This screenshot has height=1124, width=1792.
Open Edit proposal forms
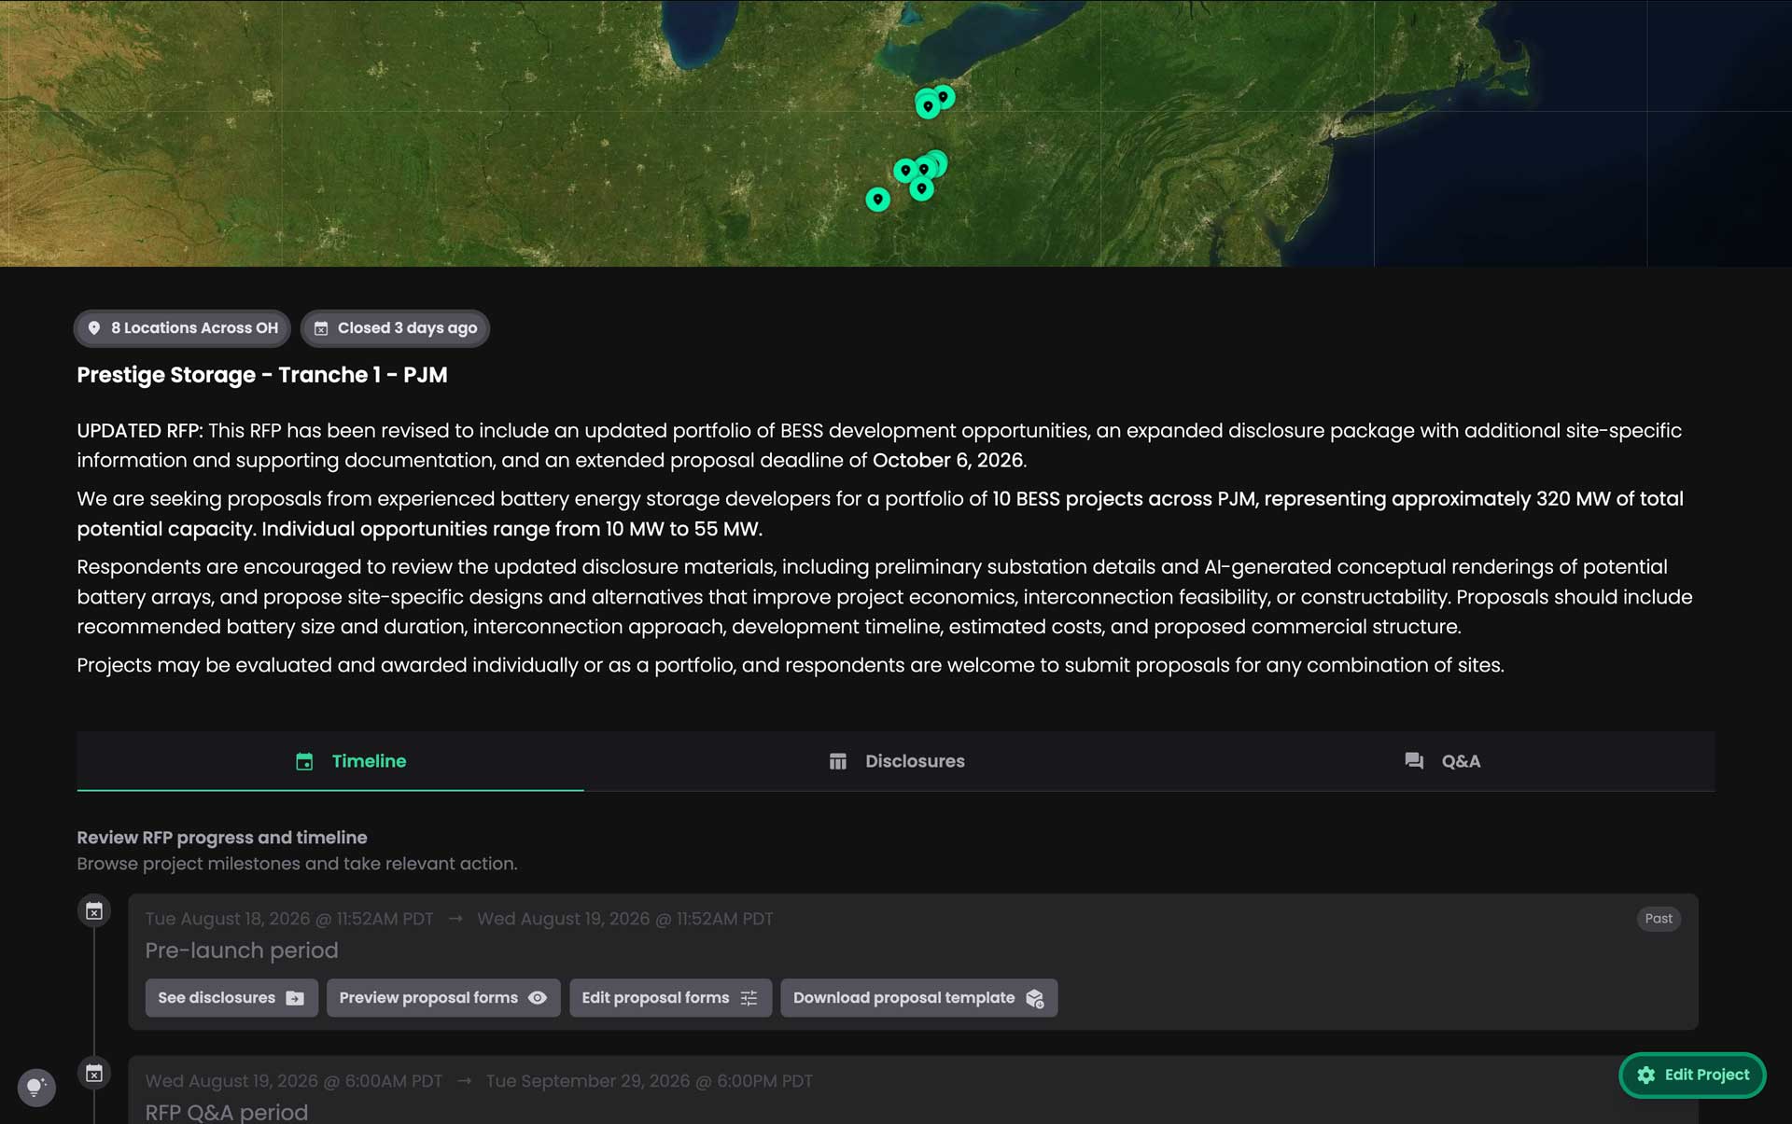(x=670, y=998)
